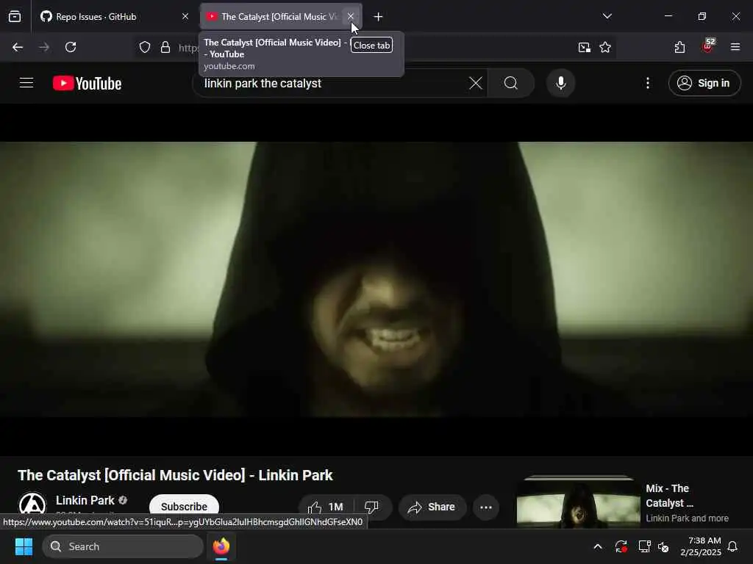
Task: Click the picture-in-picture icon in address bar
Action: 585,47
